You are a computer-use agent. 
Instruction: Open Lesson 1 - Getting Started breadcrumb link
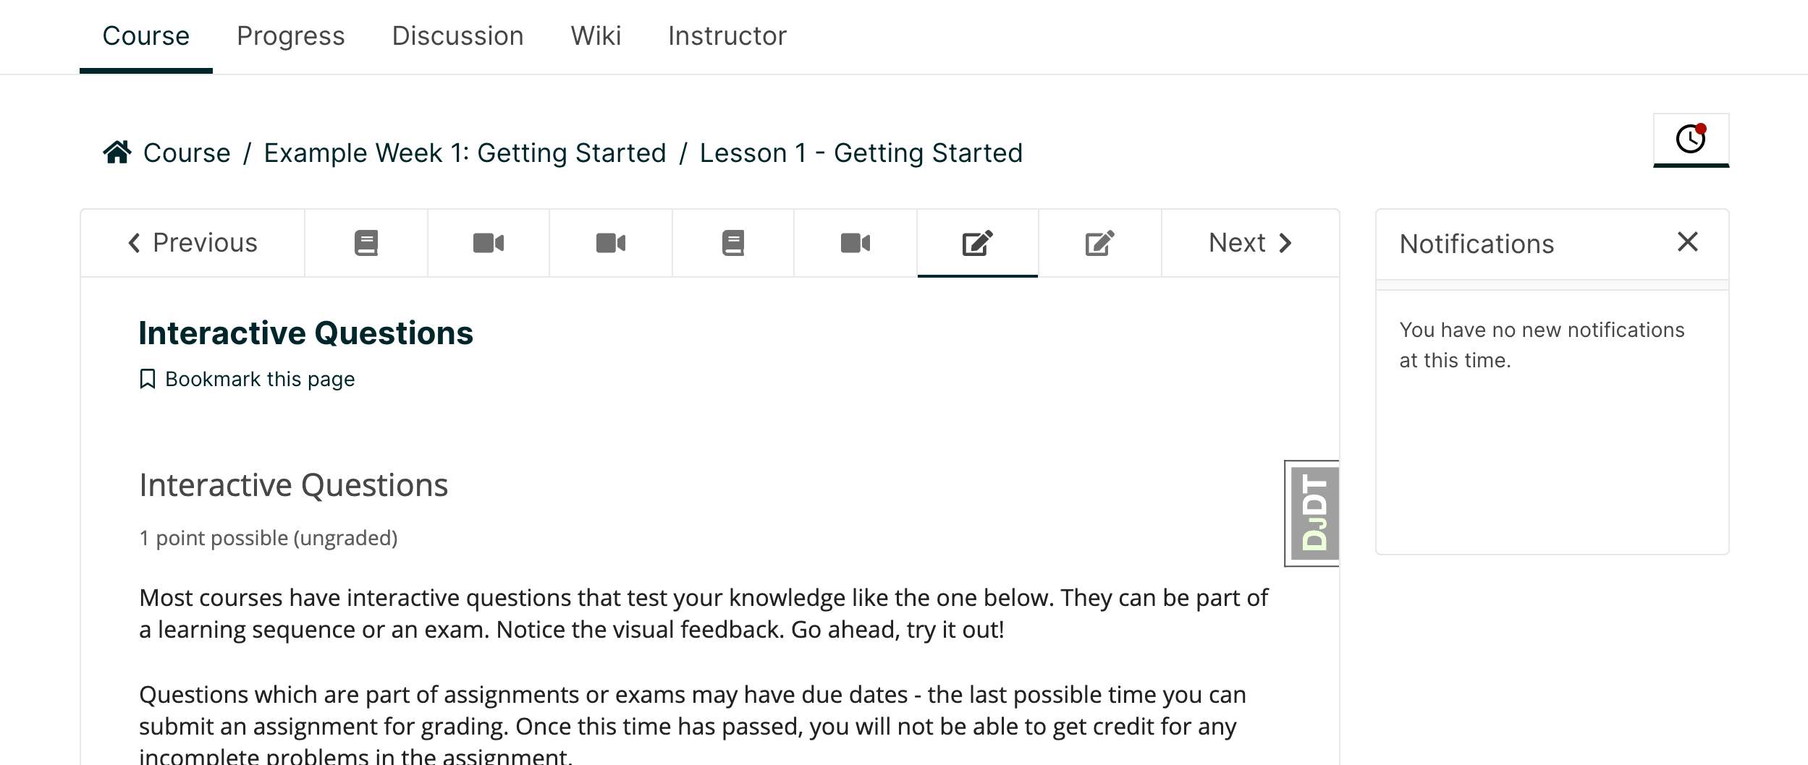[861, 153]
